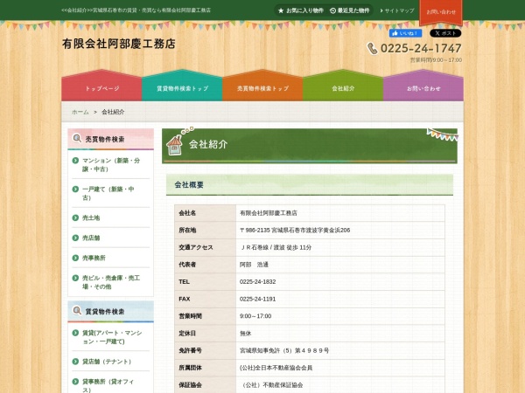The image size is (525, 393).
Task: Click the phone icon beside 0225-24-1747
Action: pos(372,48)
